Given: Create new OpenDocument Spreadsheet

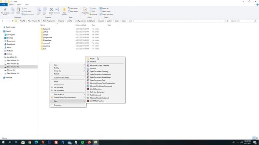Looking at the screenshot, I should 106,77.
